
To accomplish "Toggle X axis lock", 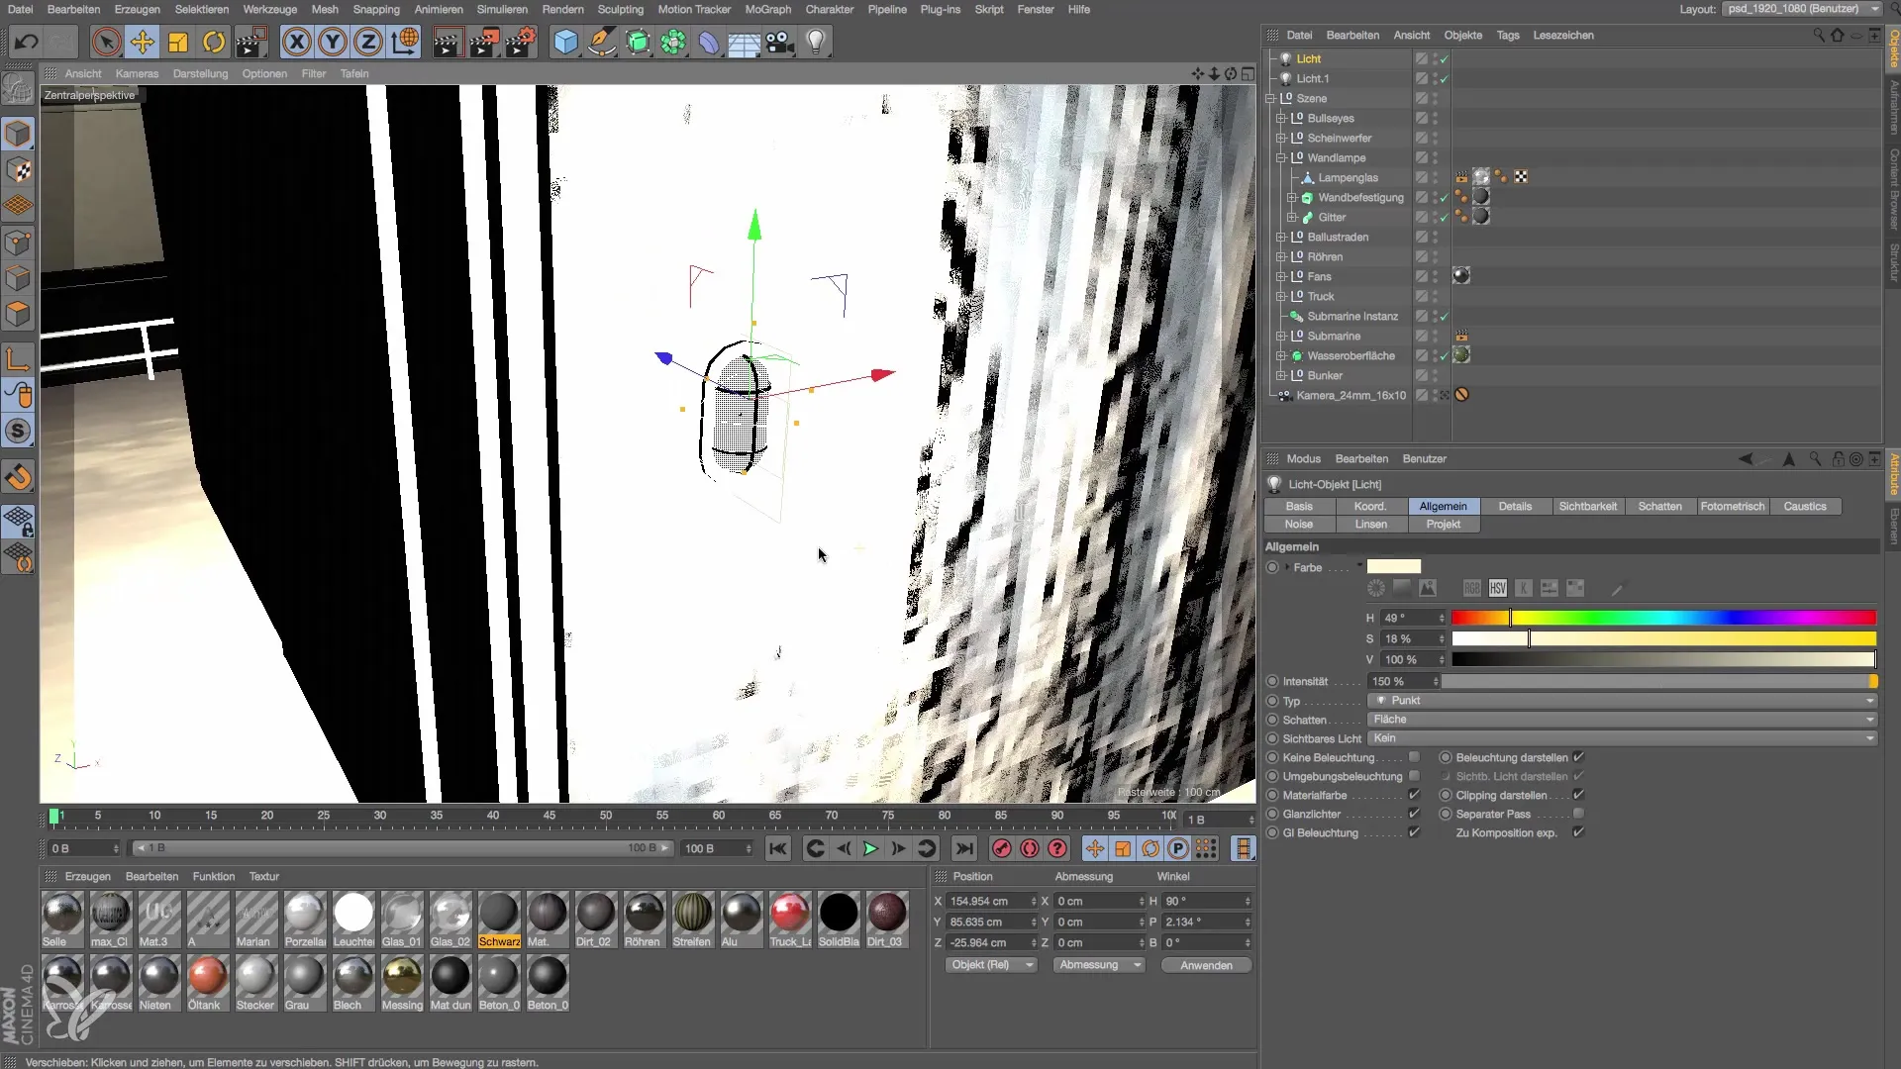I will [296, 42].
